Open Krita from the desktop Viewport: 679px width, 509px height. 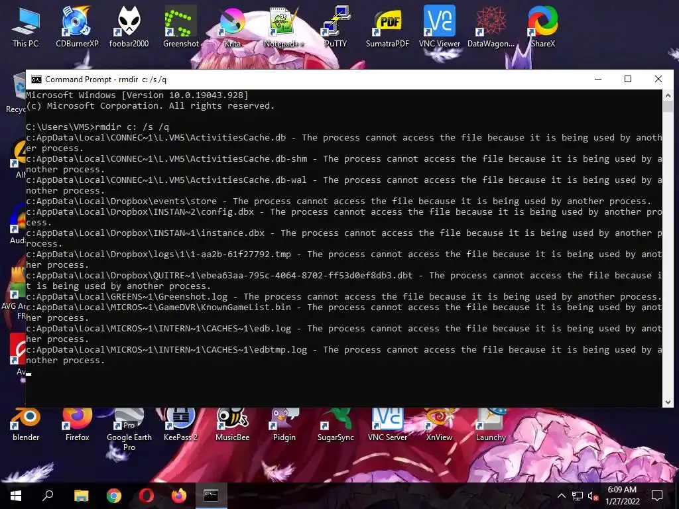pyautogui.click(x=233, y=27)
